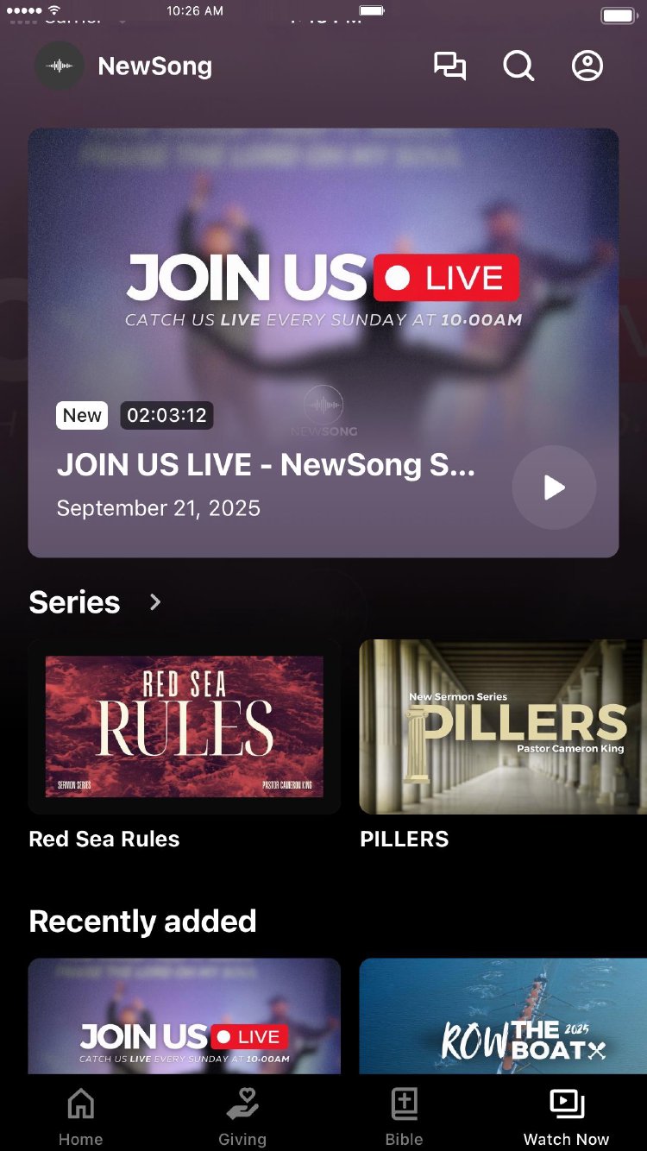Open the Row The Boat thumbnail
Image resolution: width=647 pixels, height=1151 pixels.
(503, 1016)
